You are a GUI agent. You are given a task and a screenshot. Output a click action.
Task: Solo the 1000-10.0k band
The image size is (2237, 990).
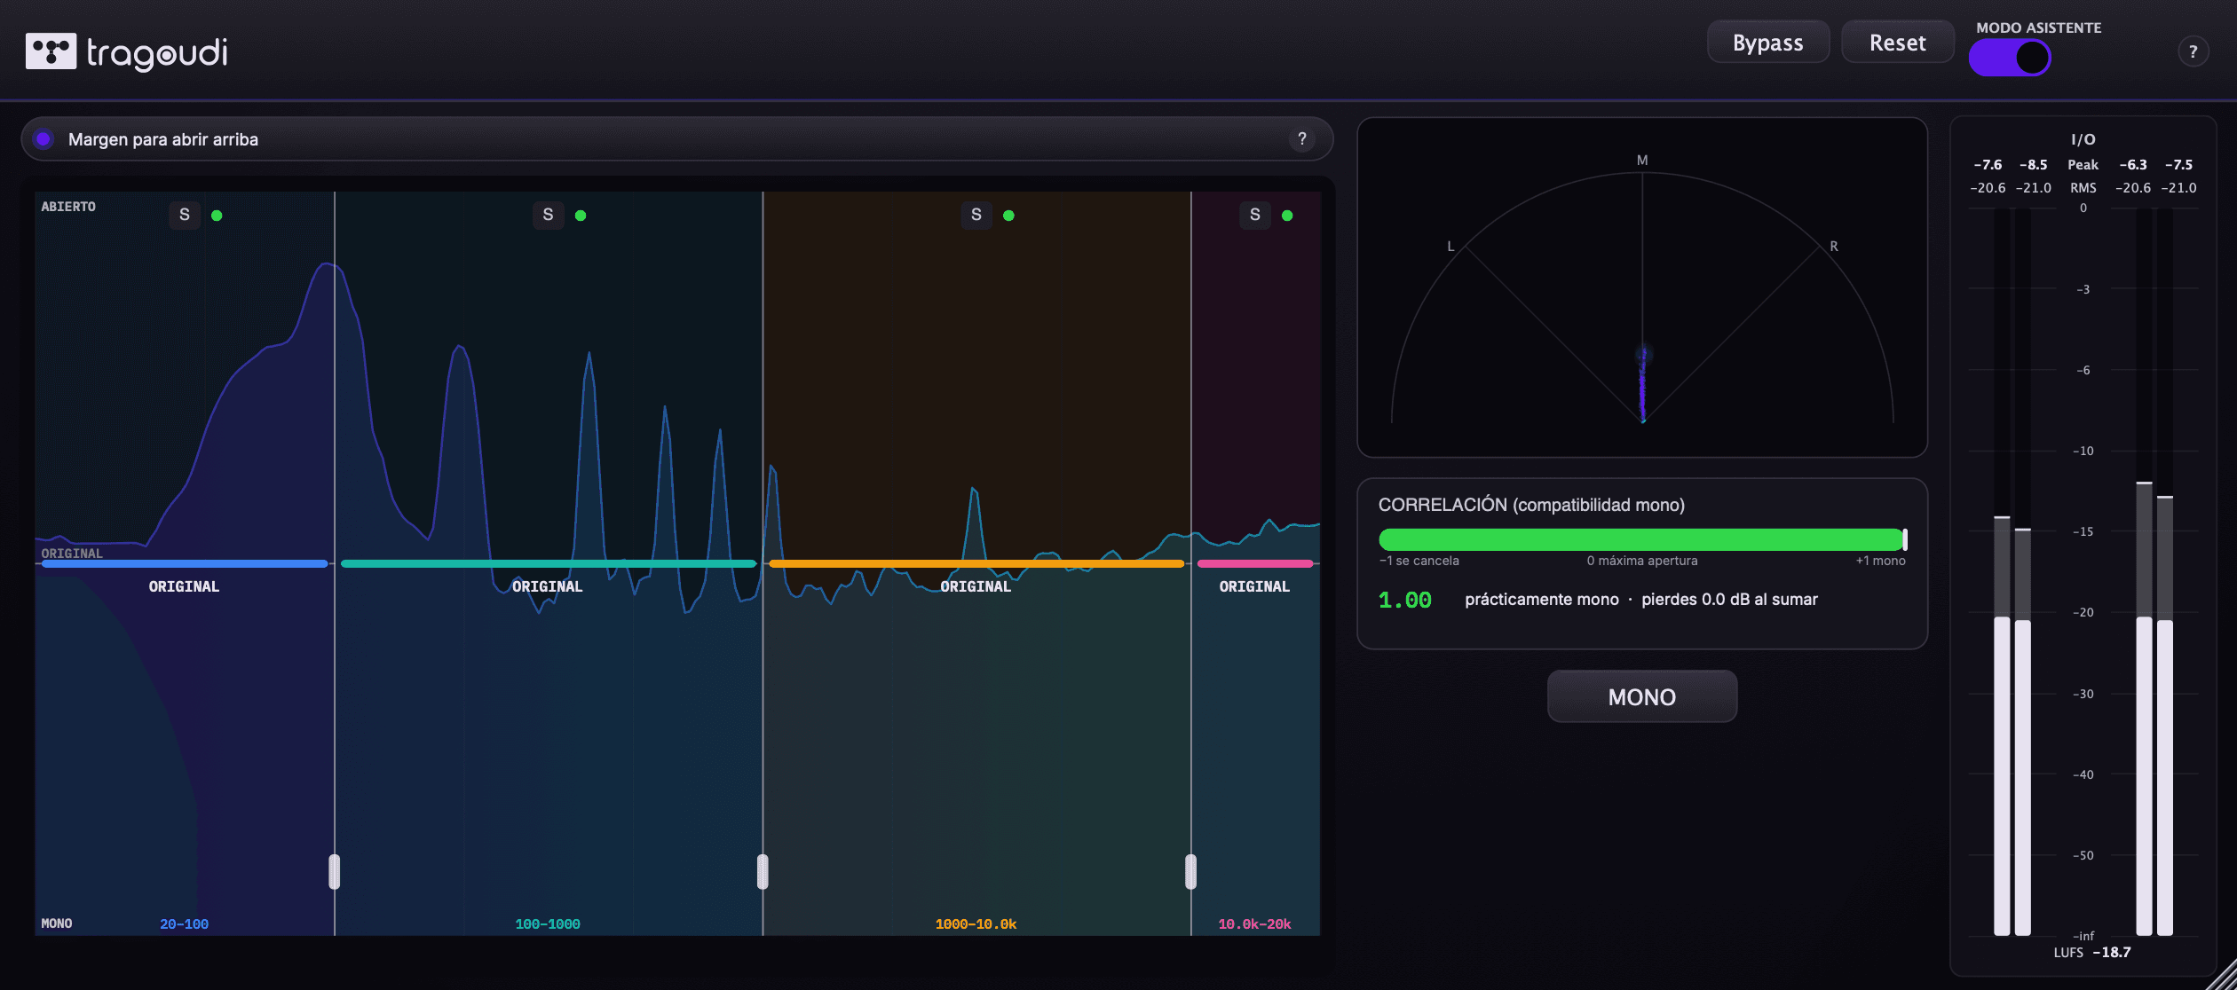pos(976,215)
